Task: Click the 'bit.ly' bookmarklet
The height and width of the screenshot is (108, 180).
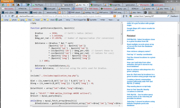Action: coord(67,20)
